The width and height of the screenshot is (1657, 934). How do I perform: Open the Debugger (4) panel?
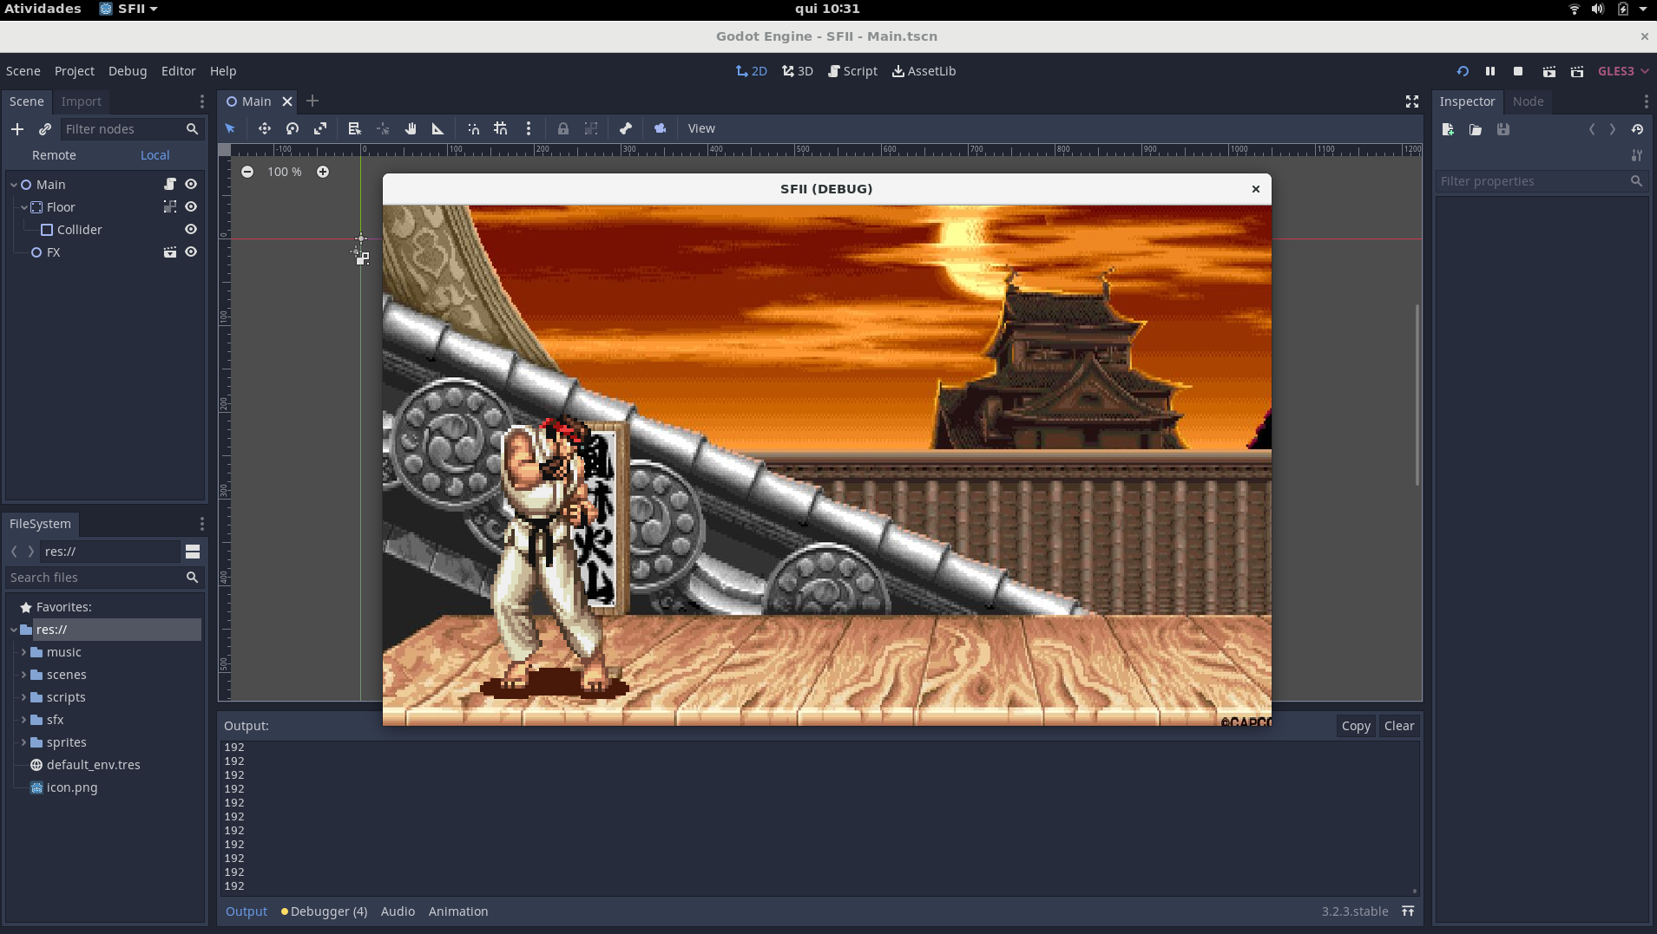325,911
